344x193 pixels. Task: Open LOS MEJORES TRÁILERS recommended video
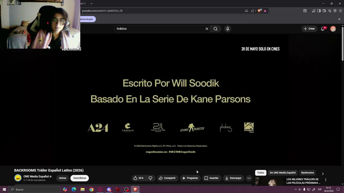pos(303,181)
